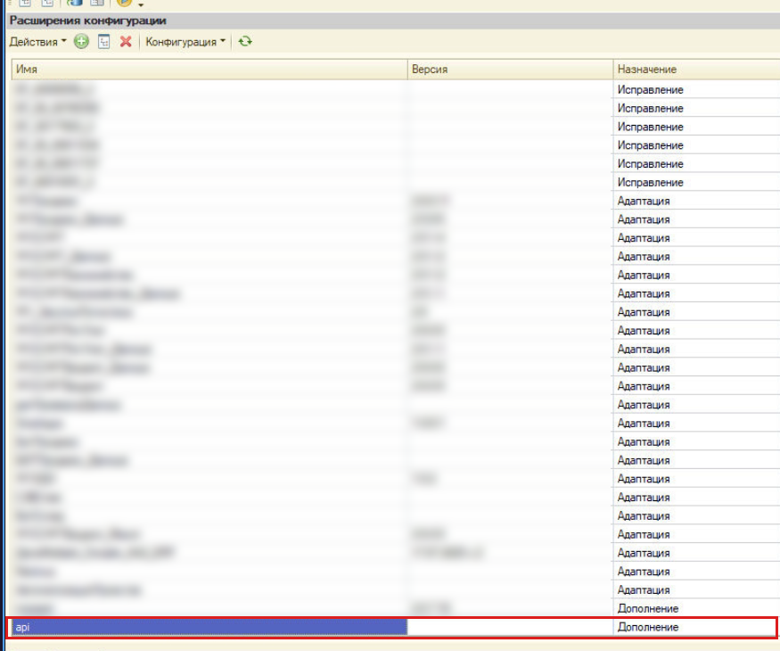Click the document icon beside the green plus

(103, 41)
